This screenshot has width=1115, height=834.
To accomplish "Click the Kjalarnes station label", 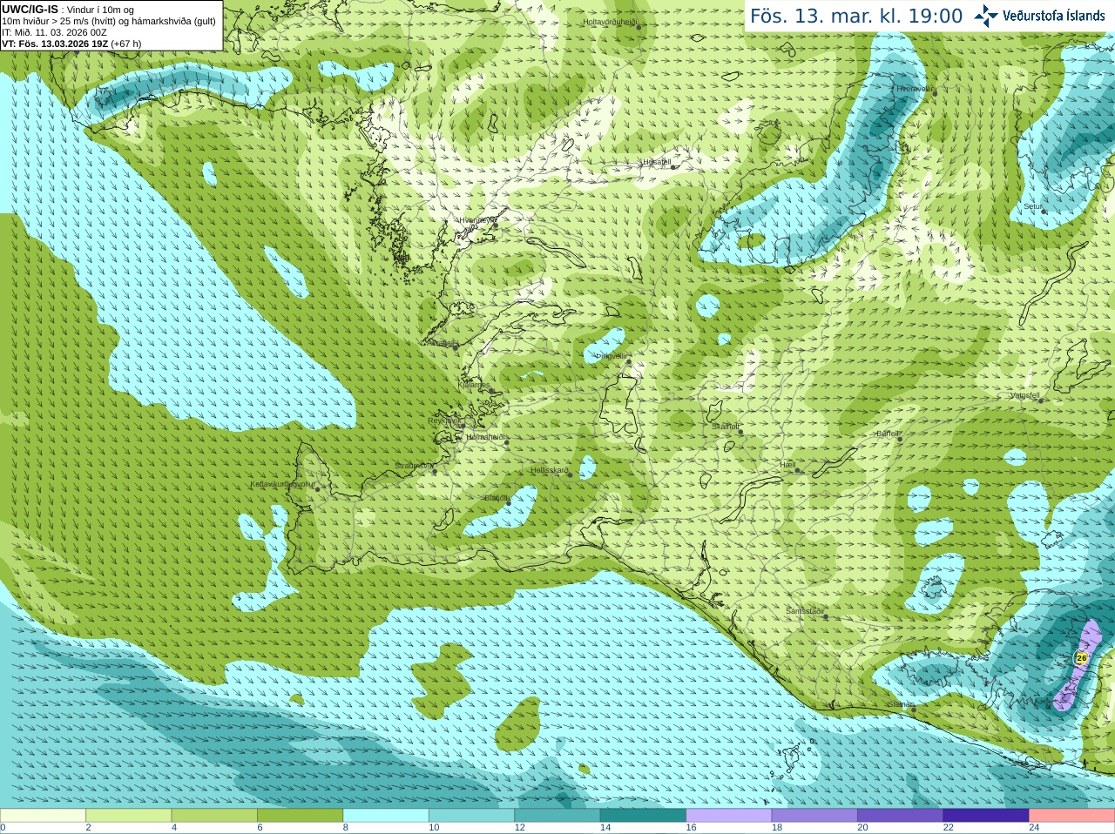I will coord(474,385).
